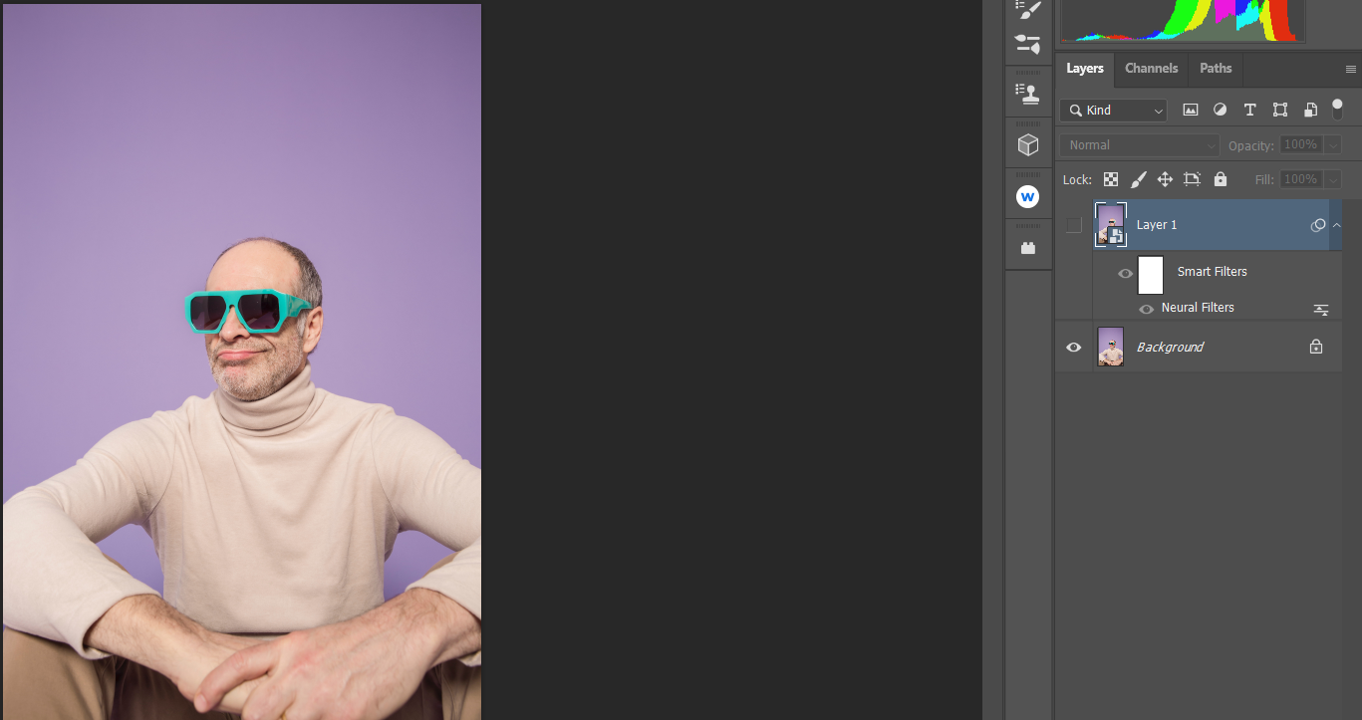Click the Fill percentage field
The image size is (1362, 720).
point(1301,179)
